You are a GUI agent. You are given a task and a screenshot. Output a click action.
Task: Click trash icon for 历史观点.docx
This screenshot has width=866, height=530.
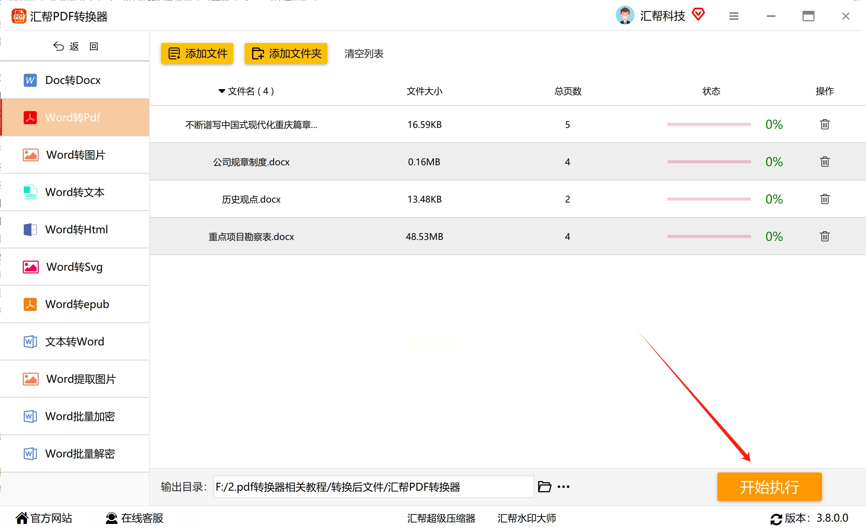pos(825,199)
